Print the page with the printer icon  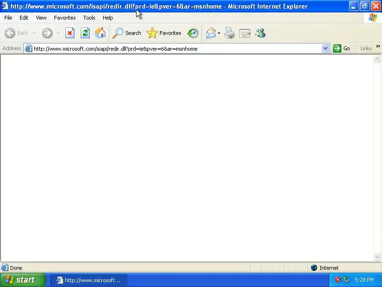point(230,33)
